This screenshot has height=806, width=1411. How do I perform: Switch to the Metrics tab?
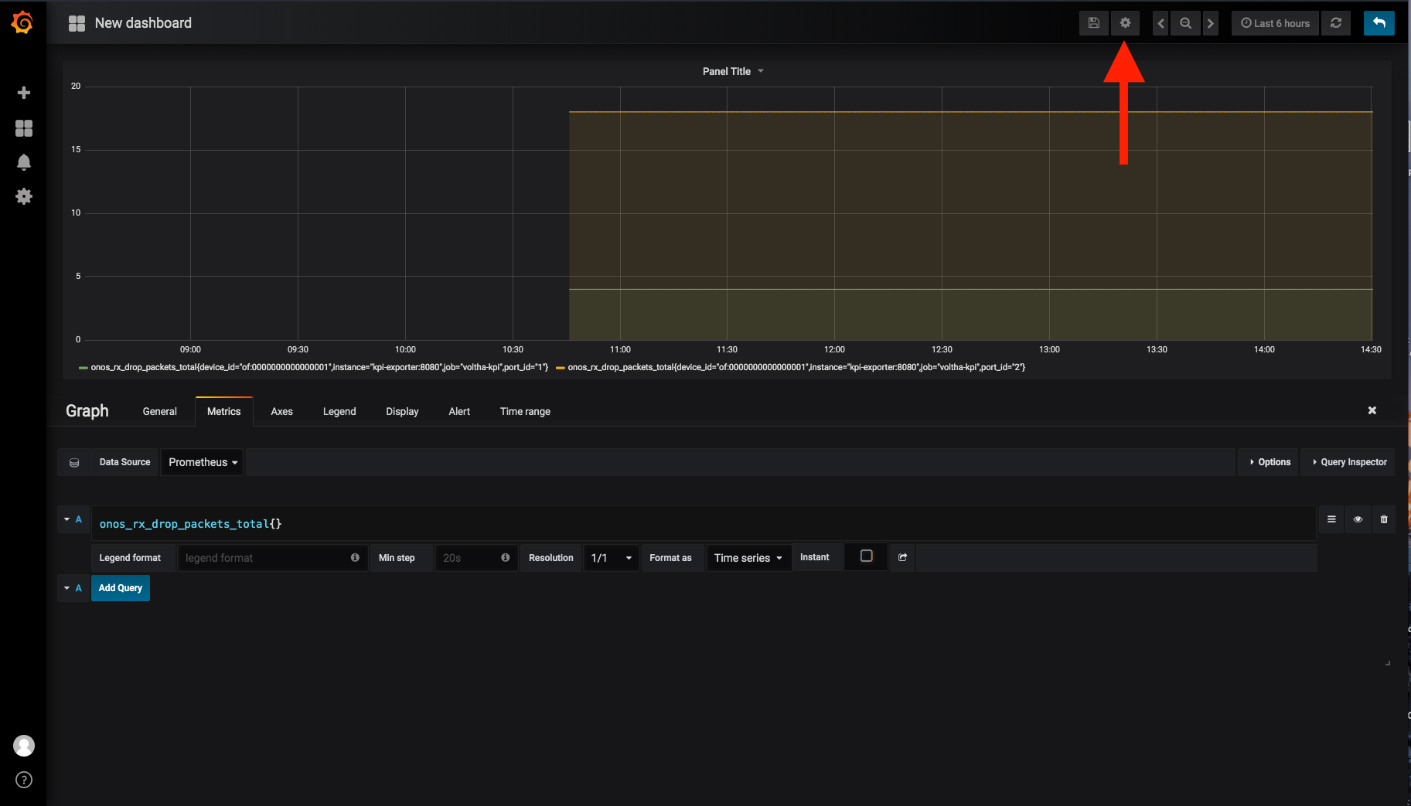pos(224,411)
